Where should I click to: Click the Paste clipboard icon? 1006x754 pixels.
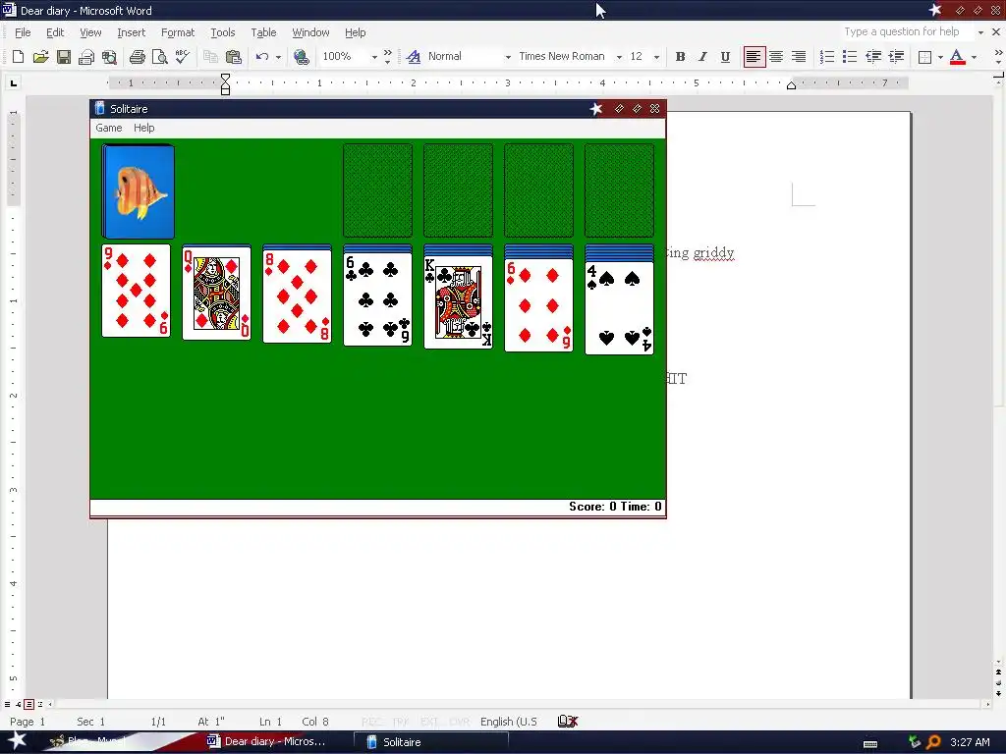point(234,57)
